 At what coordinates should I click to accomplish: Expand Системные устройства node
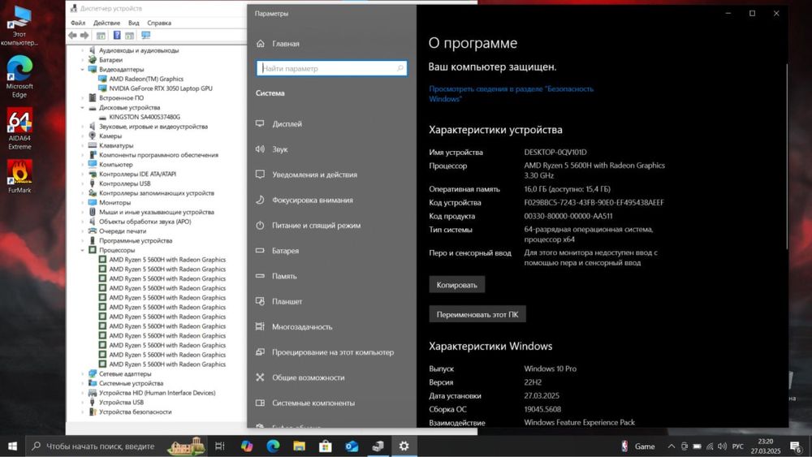pyautogui.click(x=82, y=383)
